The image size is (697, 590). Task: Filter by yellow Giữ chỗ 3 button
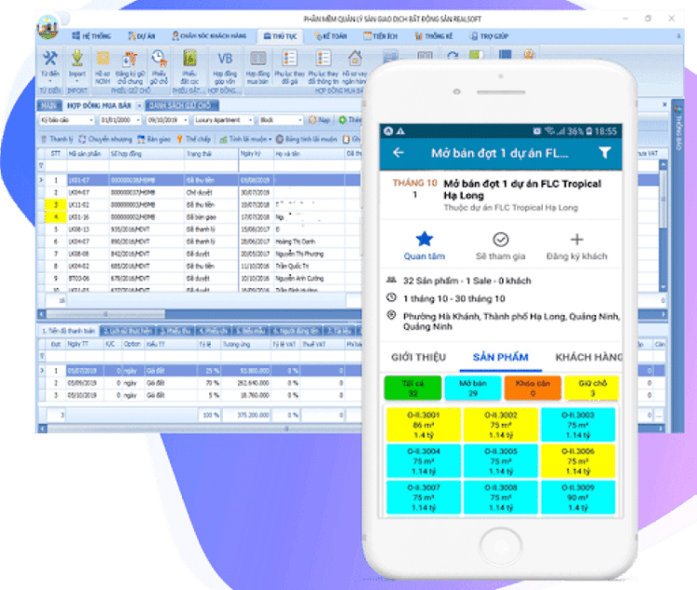point(592,387)
